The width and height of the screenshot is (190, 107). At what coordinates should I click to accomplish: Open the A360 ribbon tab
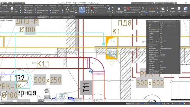[x=74, y=5]
